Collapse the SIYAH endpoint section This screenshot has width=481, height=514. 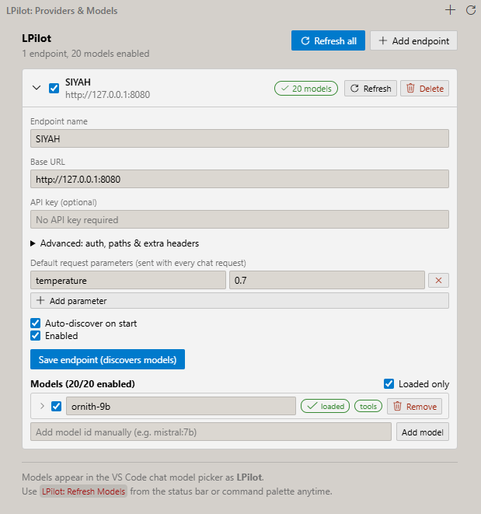37,88
